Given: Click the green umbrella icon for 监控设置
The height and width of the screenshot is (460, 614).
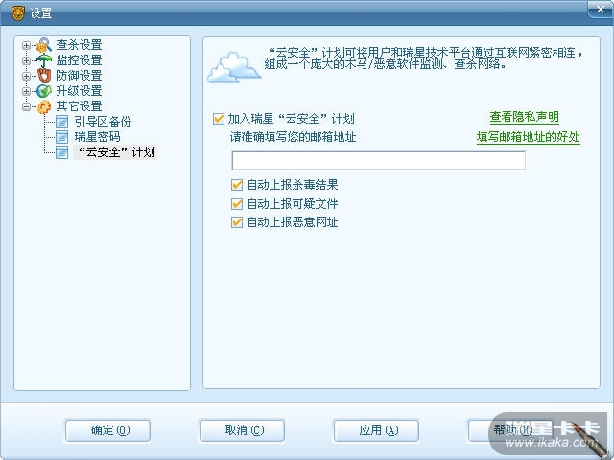Looking at the screenshot, I should pos(44,60).
